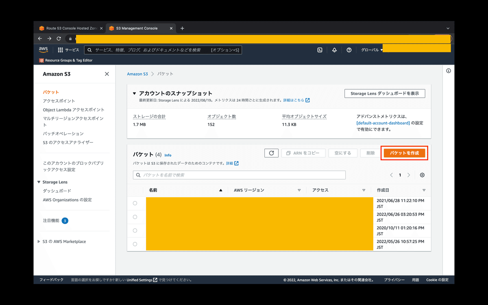Open プライバシー footer link

tap(394, 280)
